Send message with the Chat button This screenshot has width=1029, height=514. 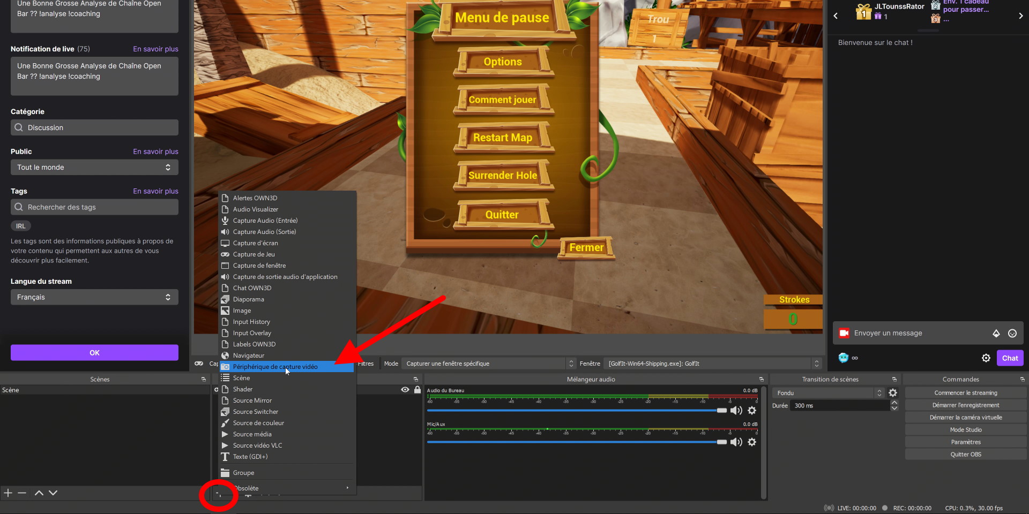click(1010, 358)
